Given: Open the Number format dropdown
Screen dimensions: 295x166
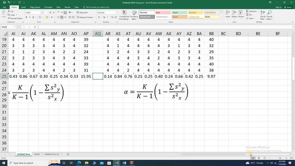Looking at the screenshot, I should pyautogui.click(x=116, y=12).
